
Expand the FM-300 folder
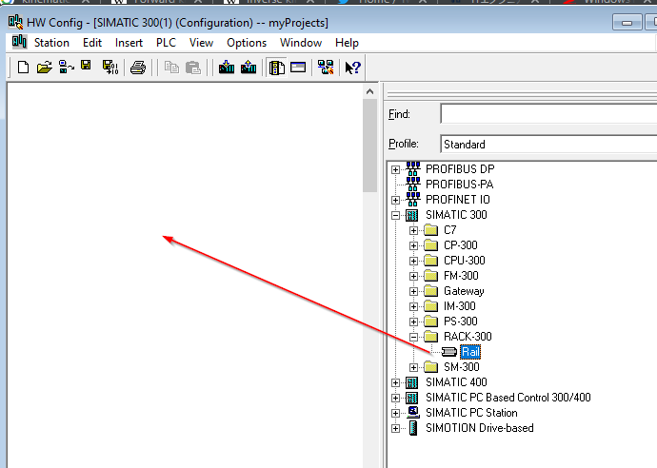tap(413, 276)
